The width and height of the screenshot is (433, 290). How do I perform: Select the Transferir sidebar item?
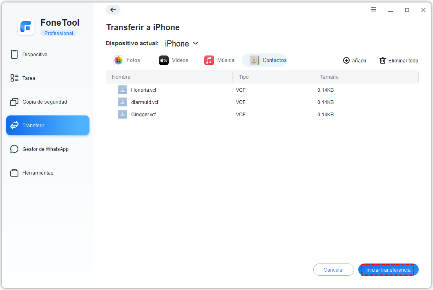pos(48,126)
